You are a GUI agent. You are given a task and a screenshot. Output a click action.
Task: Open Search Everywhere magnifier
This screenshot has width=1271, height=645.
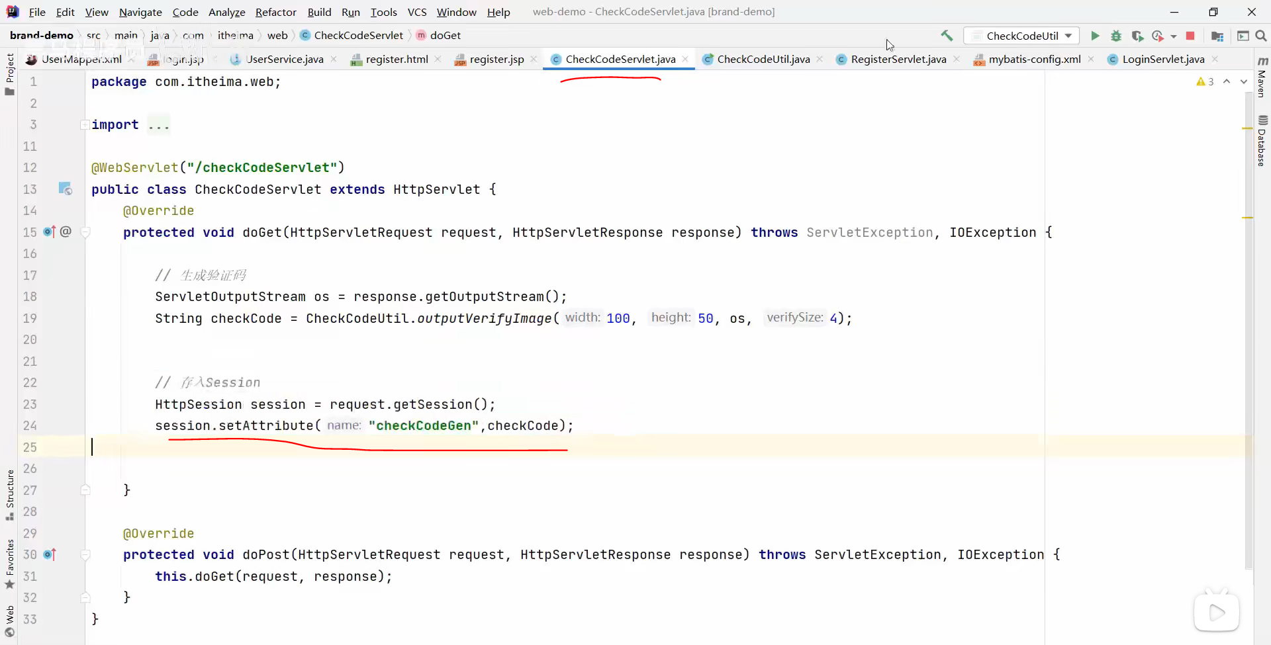click(1261, 36)
